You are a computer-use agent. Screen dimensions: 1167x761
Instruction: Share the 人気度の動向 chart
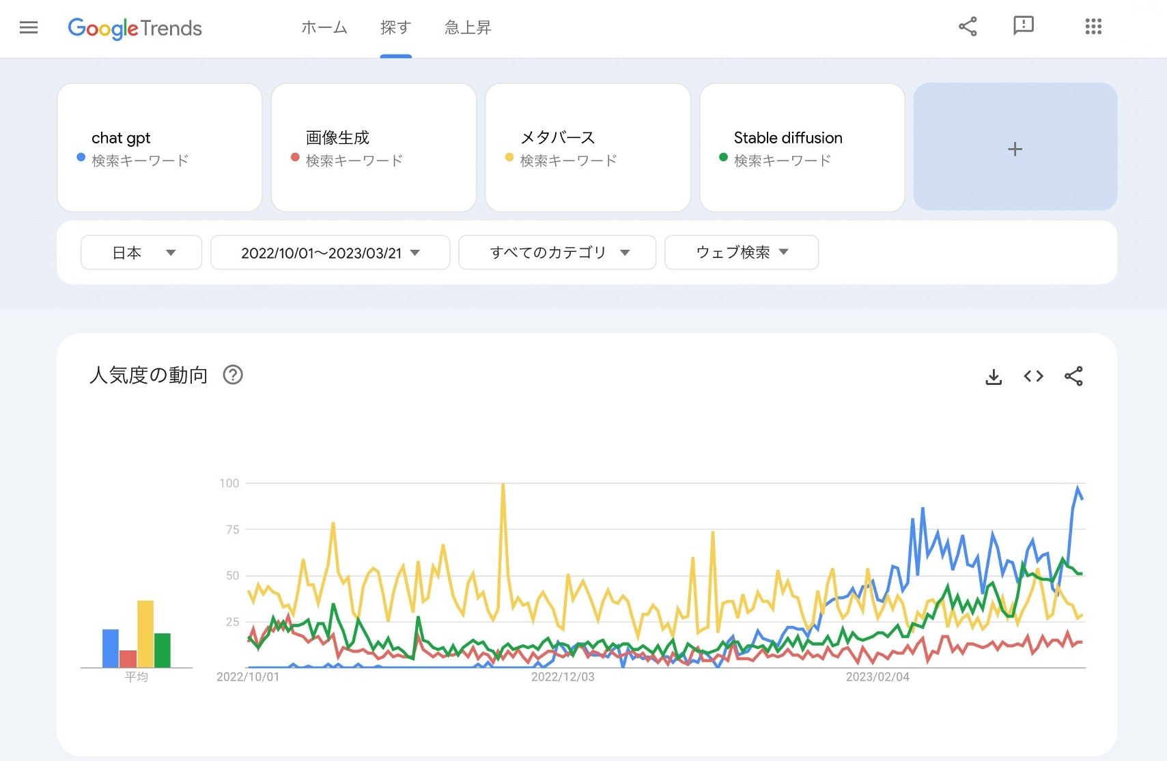(x=1073, y=376)
